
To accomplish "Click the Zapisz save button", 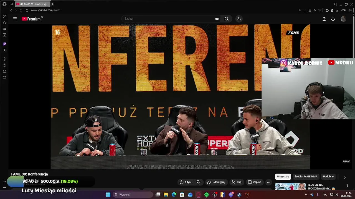I will tap(254, 182).
